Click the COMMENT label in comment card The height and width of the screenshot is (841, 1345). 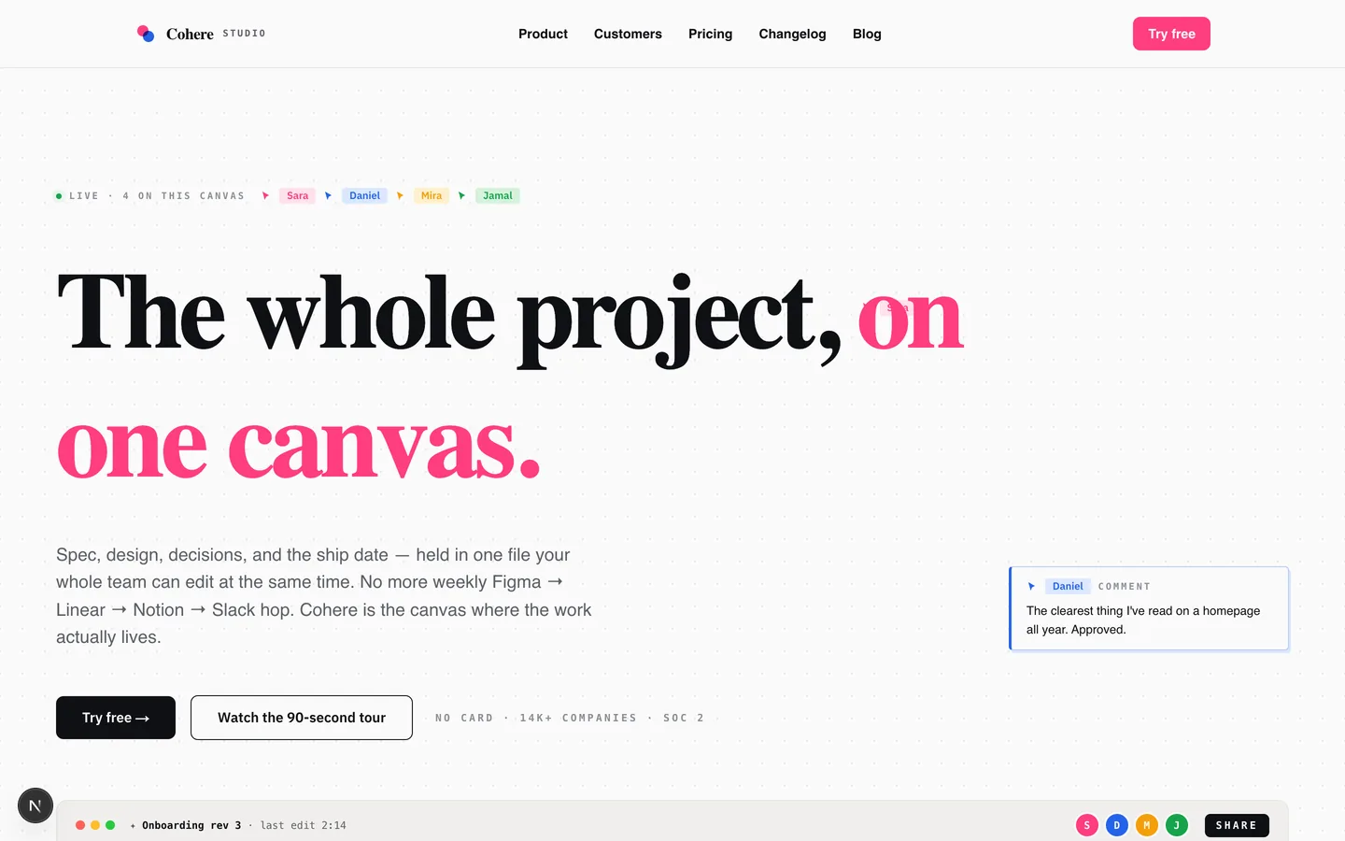1125,587
